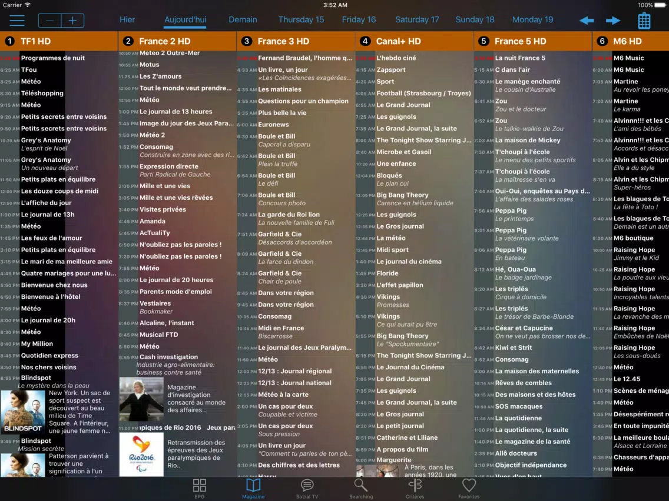Select 'Téléshopping' on TF1 HD
The image size is (669, 501).
point(42,93)
